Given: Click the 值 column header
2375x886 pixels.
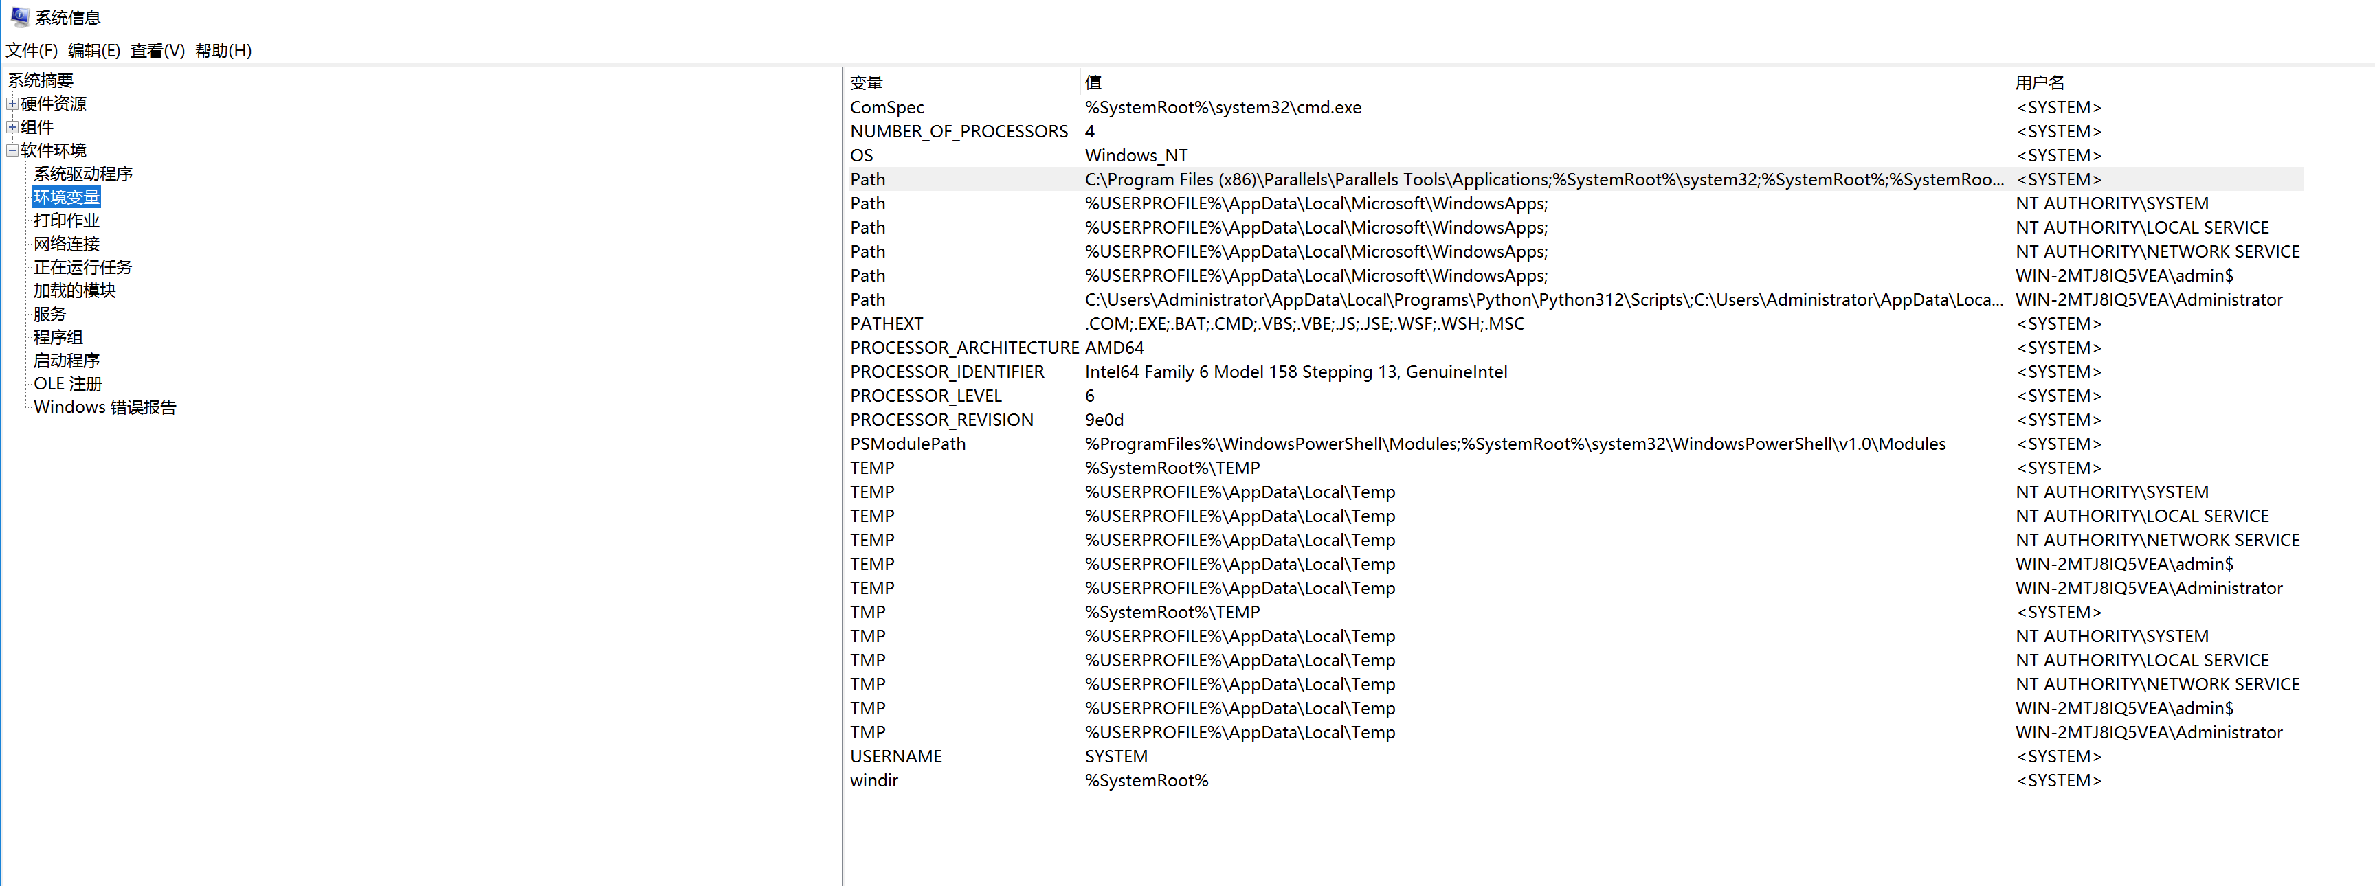Looking at the screenshot, I should click(1539, 82).
